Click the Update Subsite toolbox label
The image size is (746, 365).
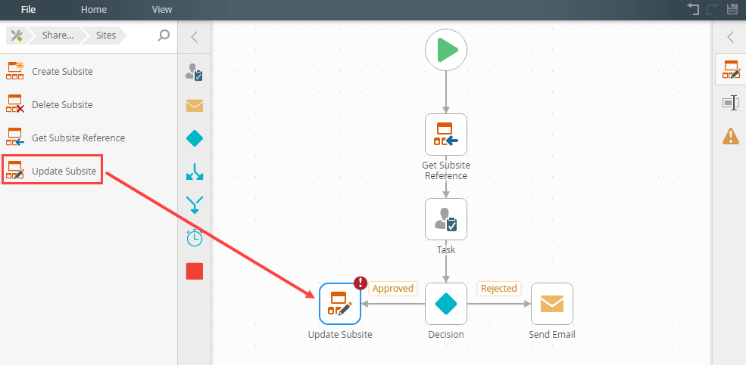[64, 172]
